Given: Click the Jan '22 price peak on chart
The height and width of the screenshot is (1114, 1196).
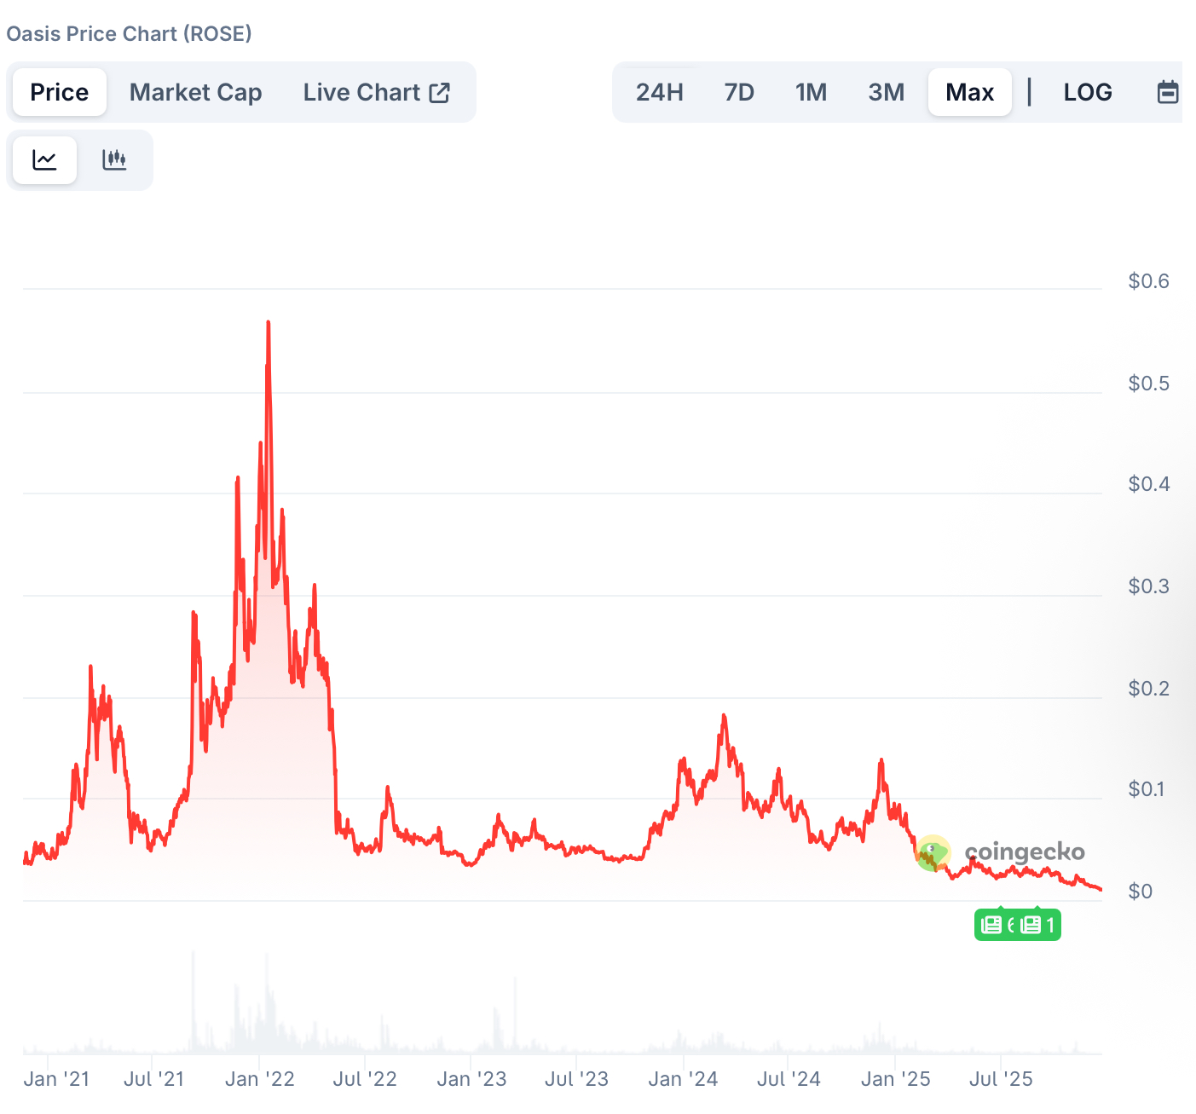Looking at the screenshot, I should click(x=269, y=322).
